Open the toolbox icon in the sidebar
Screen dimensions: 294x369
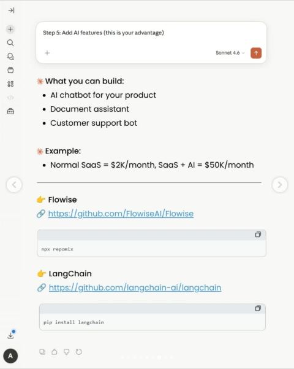click(x=10, y=111)
